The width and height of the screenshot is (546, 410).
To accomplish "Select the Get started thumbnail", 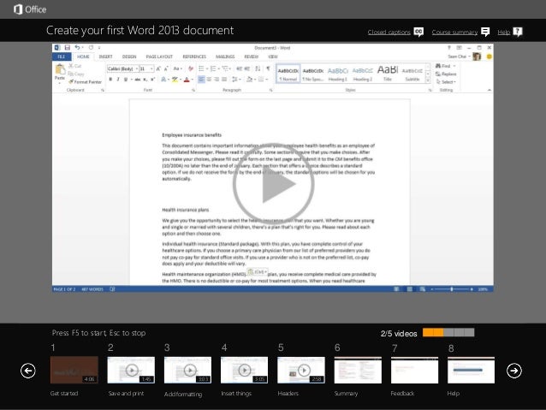I will pos(74,370).
